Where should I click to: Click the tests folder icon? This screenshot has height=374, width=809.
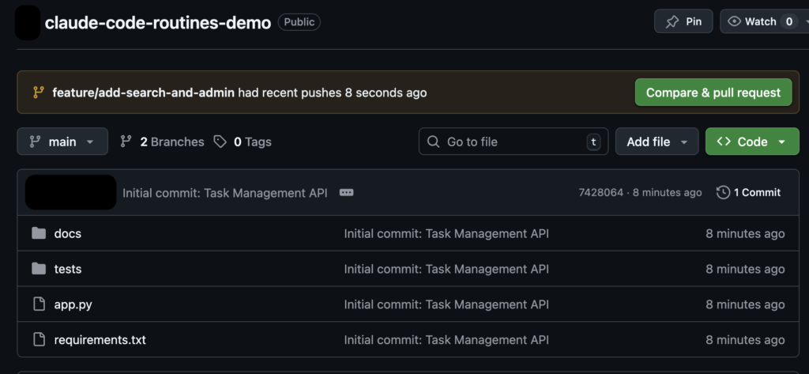[x=39, y=269]
